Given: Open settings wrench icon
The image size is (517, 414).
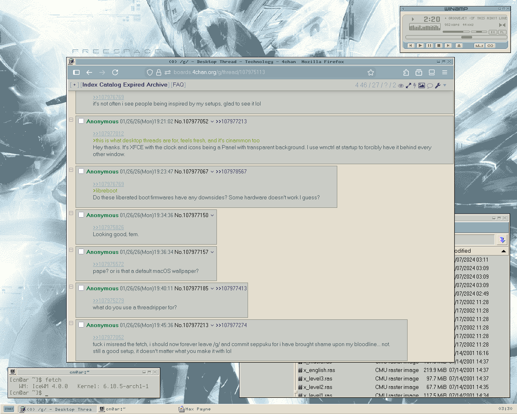Looking at the screenshot, I should (x=437, y=85).
